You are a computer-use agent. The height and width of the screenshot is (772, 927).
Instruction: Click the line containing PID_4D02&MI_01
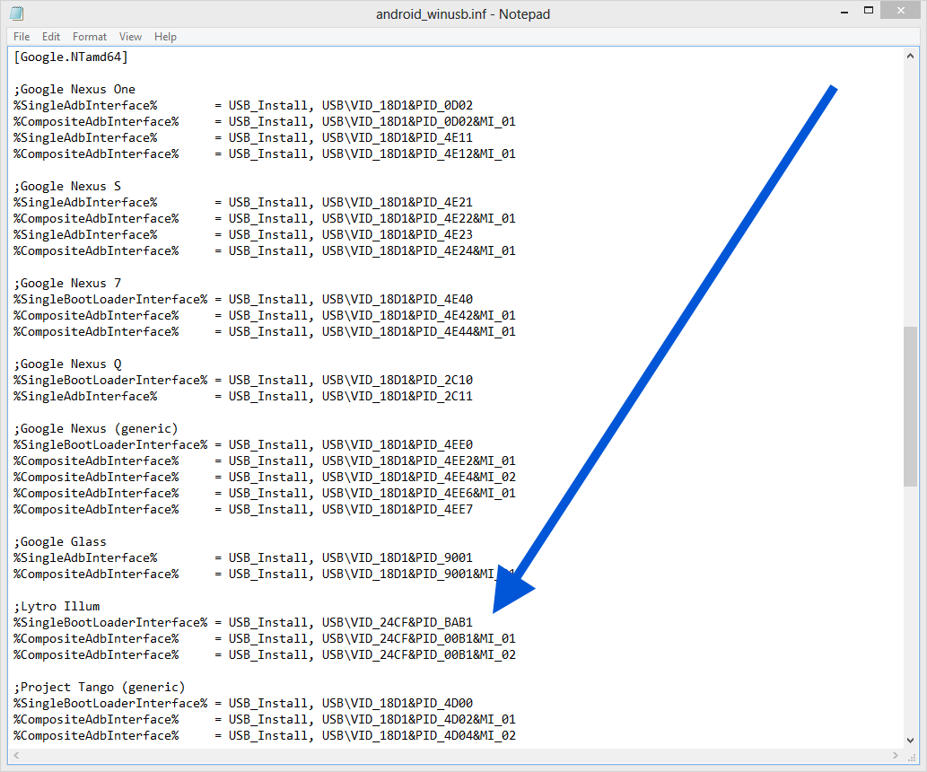pyautogui.click(x=264, y=719)
